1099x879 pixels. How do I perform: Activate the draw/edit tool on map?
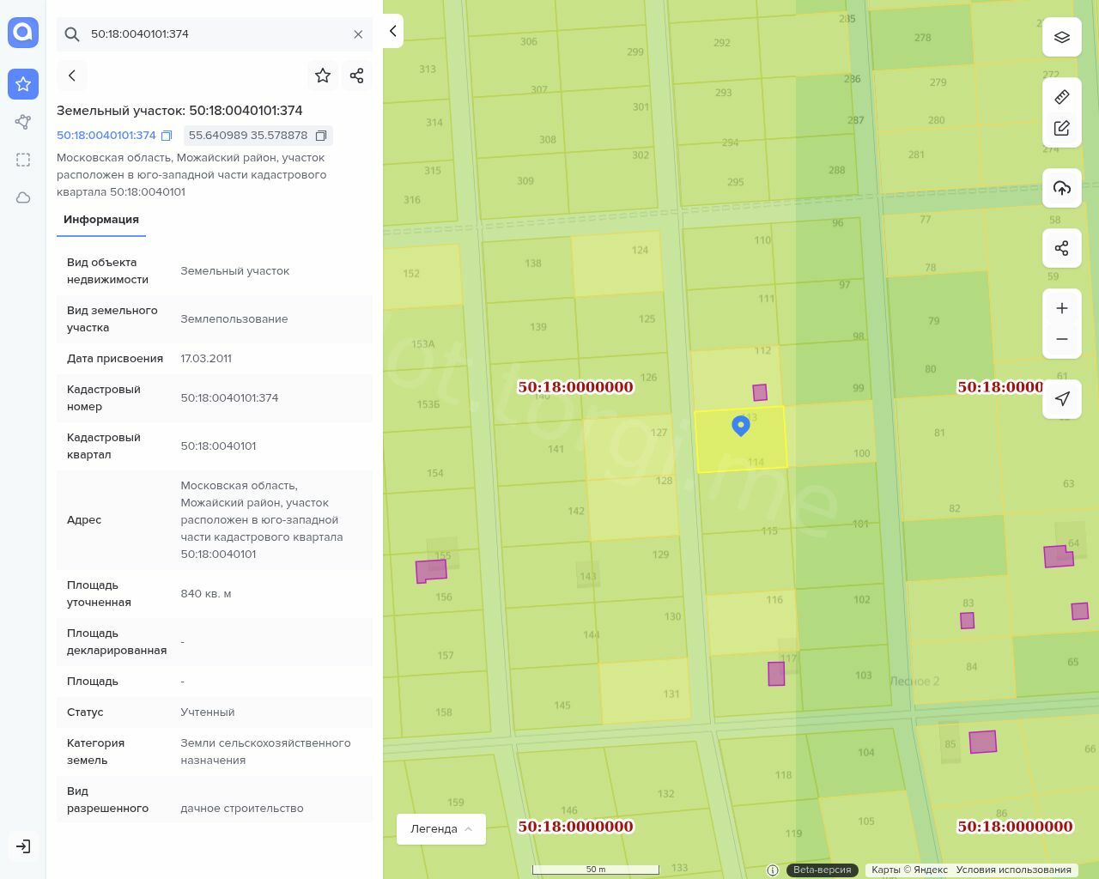1062,128
